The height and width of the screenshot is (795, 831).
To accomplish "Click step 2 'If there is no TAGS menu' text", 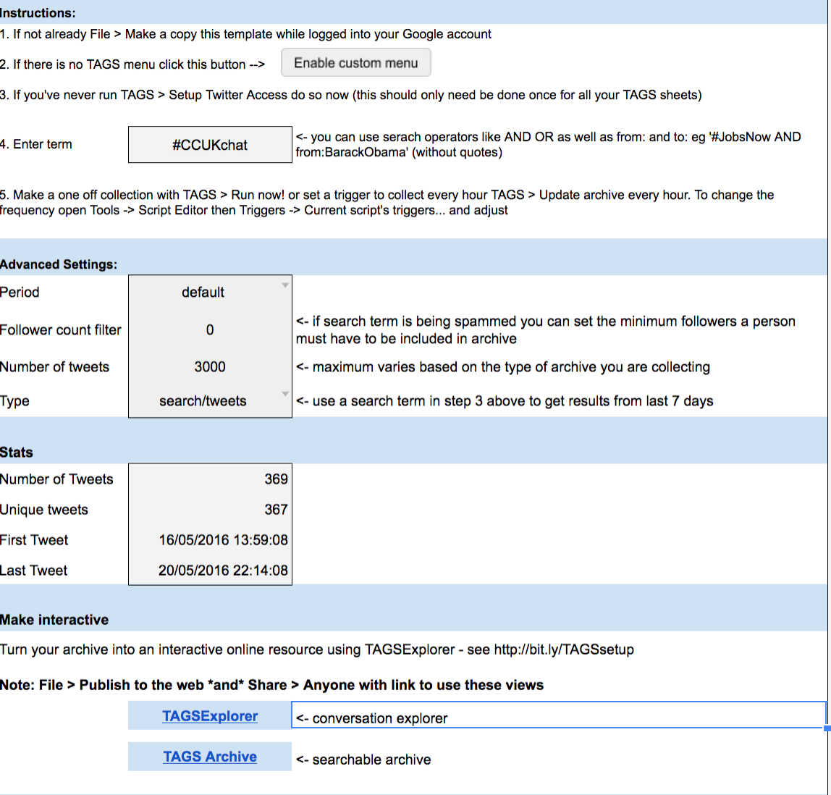I will [132, 64].
